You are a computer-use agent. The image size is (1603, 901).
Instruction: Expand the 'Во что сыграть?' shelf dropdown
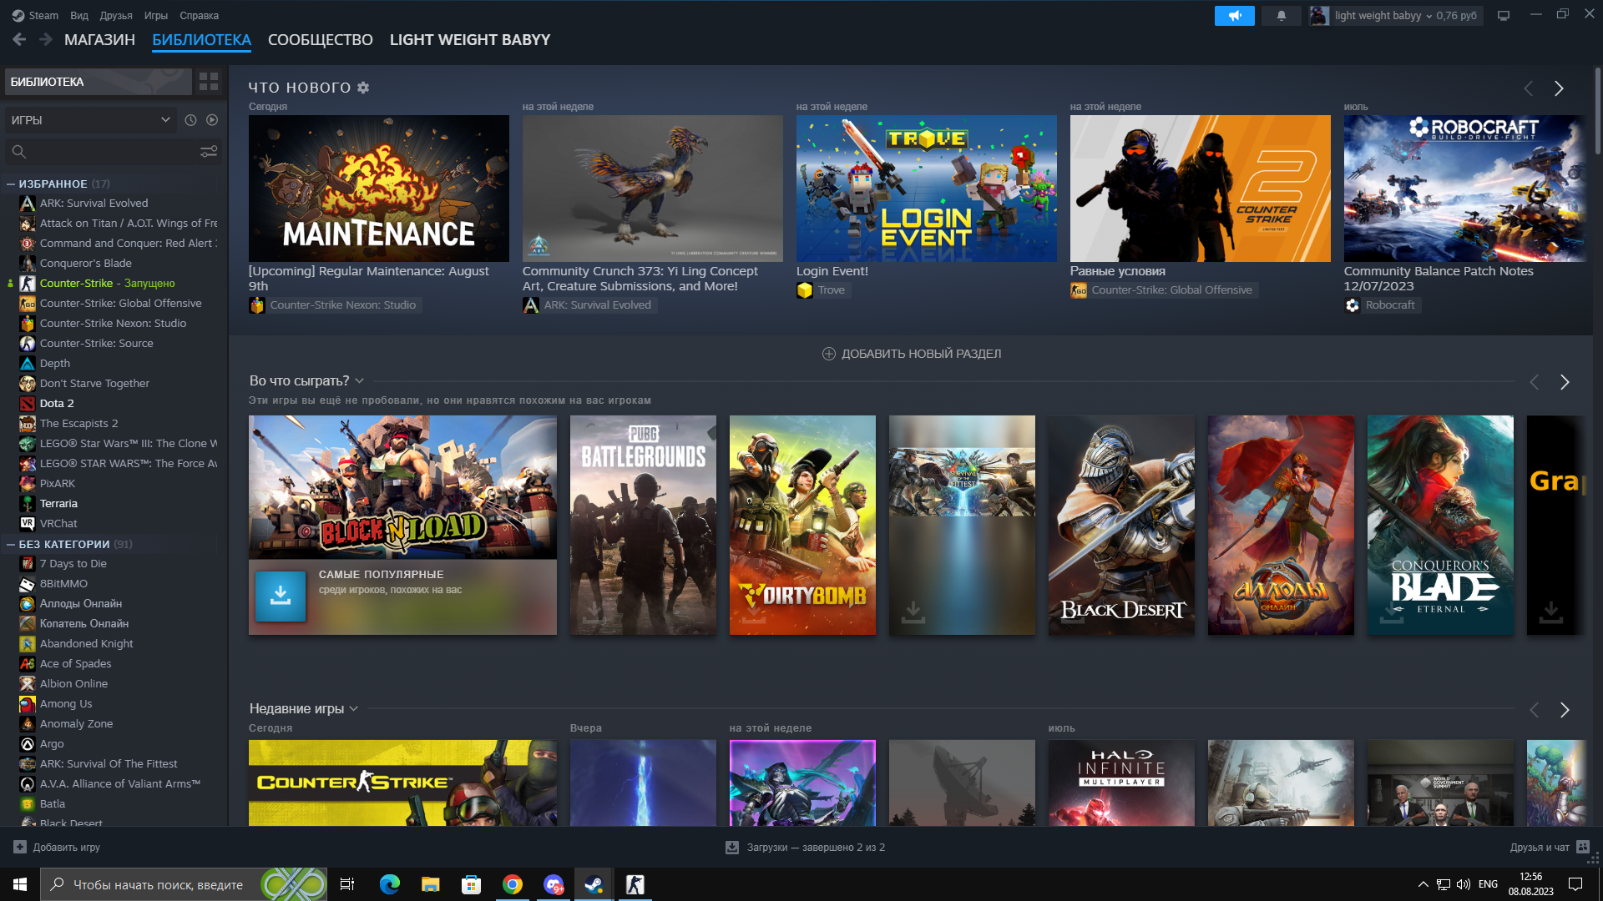pyautogui.click(x=360, y=381)
